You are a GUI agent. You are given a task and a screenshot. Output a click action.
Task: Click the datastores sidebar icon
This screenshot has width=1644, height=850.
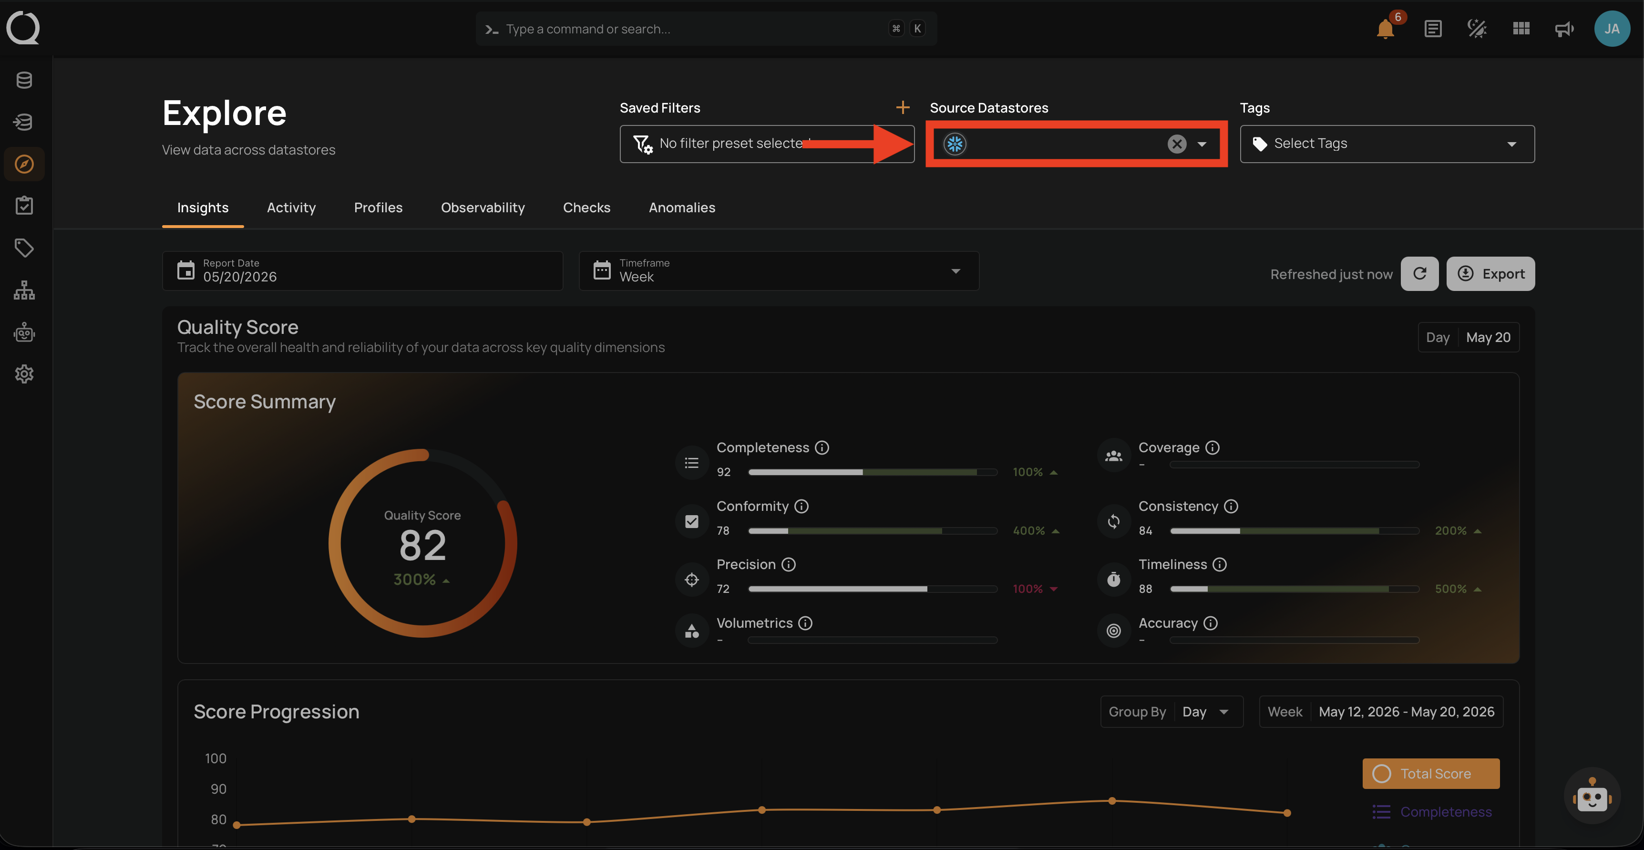point(24,81)
